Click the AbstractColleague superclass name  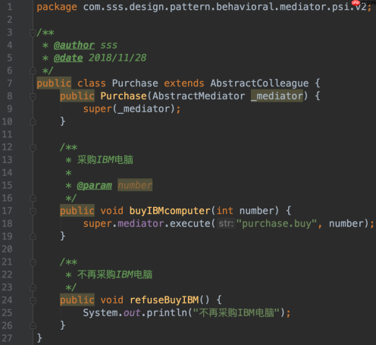(259, 83)
